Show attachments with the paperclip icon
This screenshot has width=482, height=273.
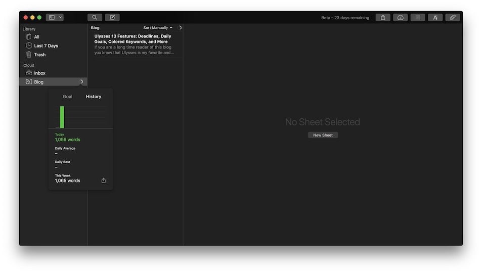pyautogui.click(x=453, y=17)
